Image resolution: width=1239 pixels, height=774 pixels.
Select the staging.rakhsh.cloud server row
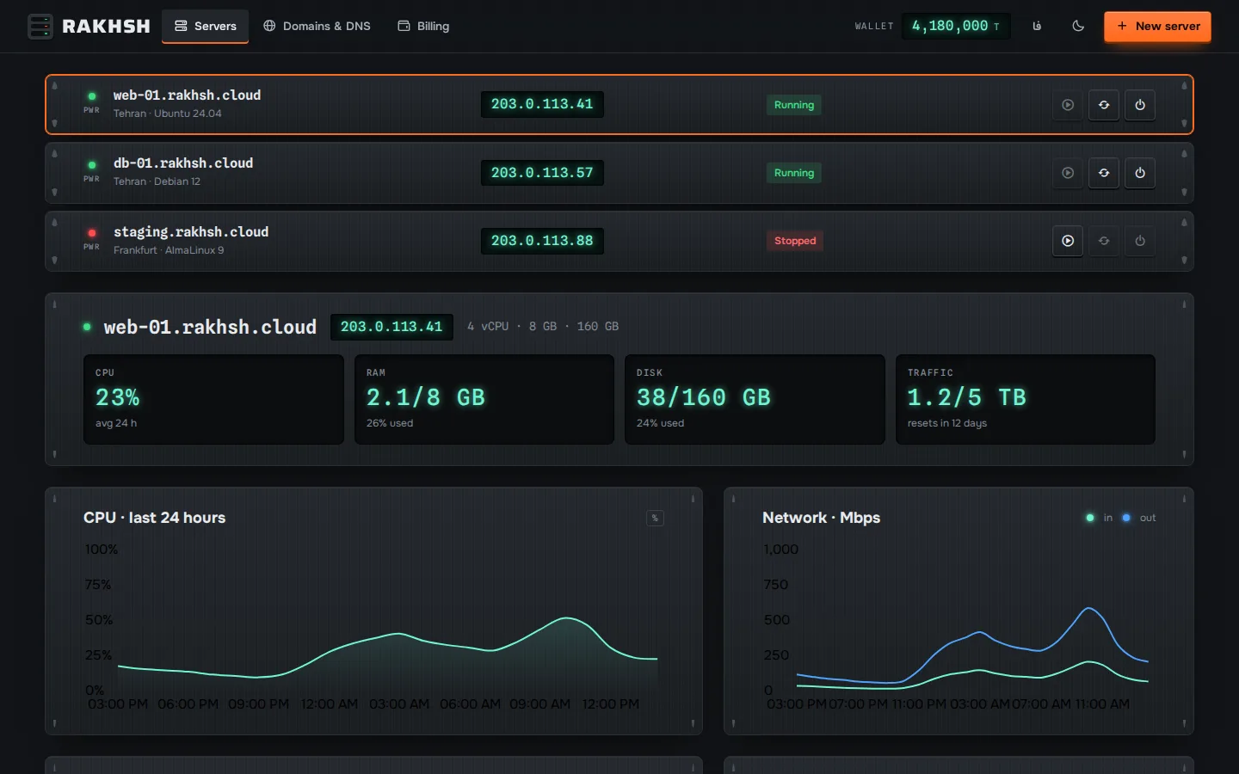click(x=619, y=241)
